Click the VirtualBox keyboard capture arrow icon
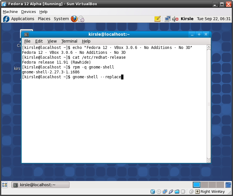233x196 pixels. tap(197, 192)
